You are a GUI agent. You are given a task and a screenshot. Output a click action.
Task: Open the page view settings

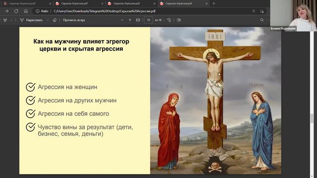tap(179, 20)
